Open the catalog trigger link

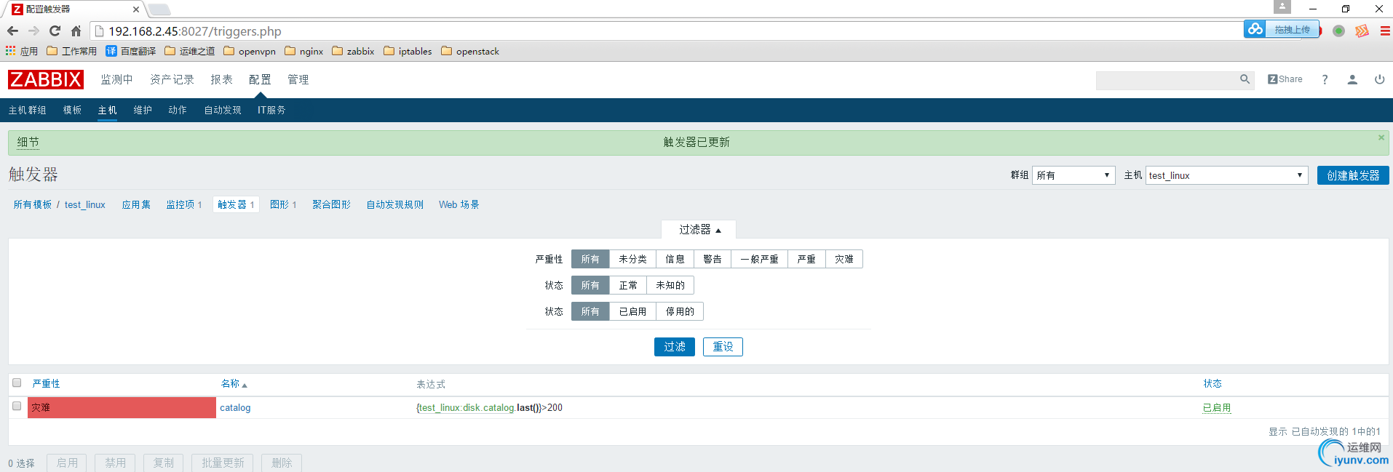[235, 407]
